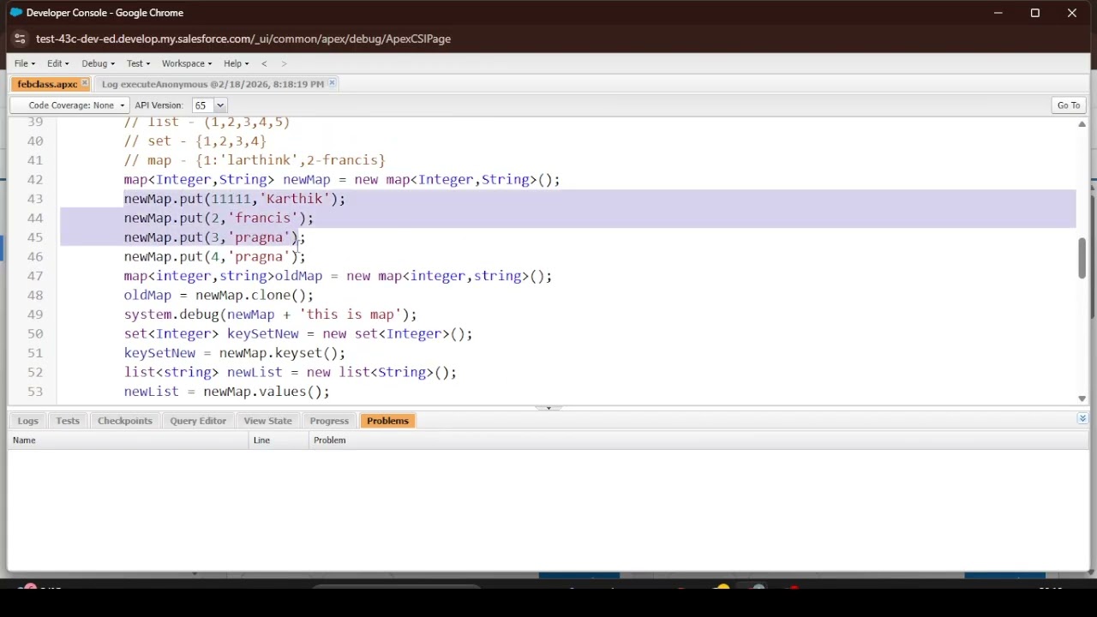
Task: Click newMap.put(4,'pragna') line
Action: [x=214, y=256]
